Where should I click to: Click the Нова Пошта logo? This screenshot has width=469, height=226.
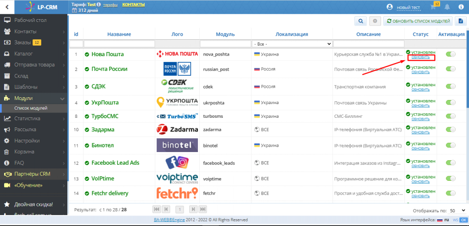point(177,54)
